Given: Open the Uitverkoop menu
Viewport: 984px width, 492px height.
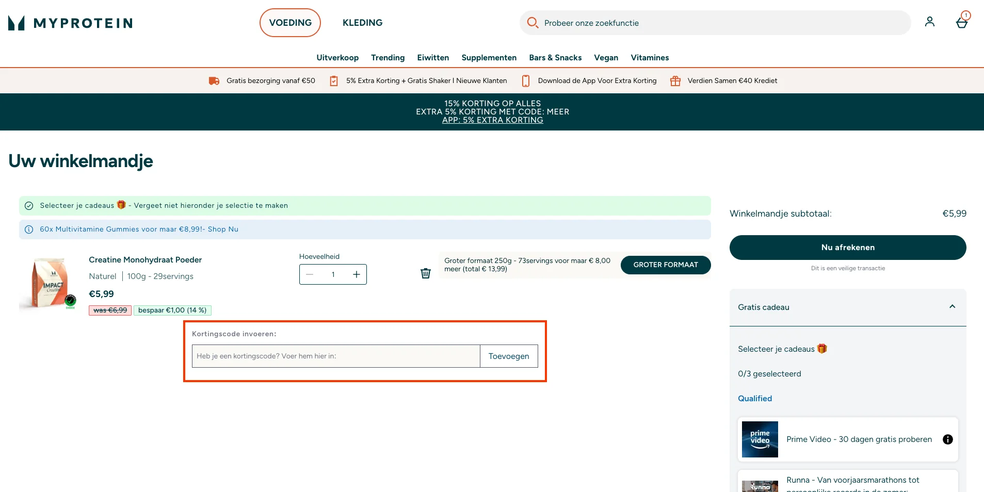Looking at the screenshot, I should 337,58.
